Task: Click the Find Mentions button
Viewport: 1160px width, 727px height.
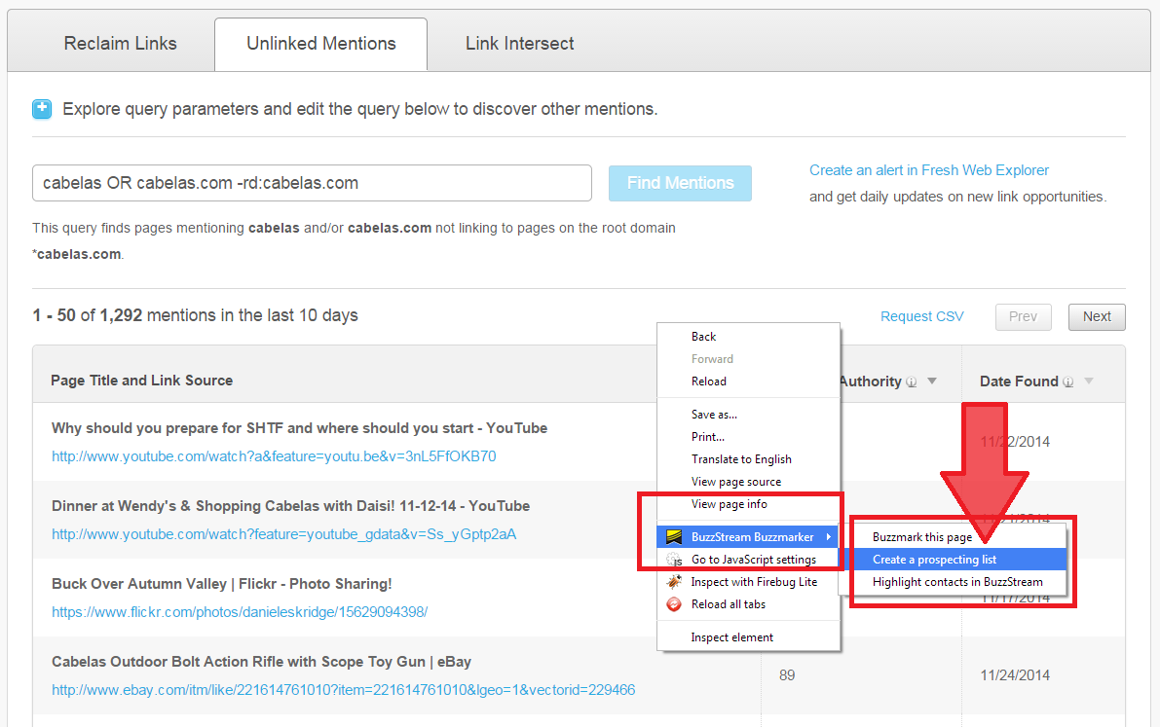Action: [680, 183]
